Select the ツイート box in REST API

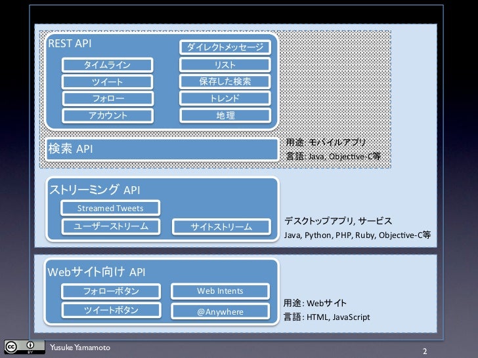[x=107, y=81]
